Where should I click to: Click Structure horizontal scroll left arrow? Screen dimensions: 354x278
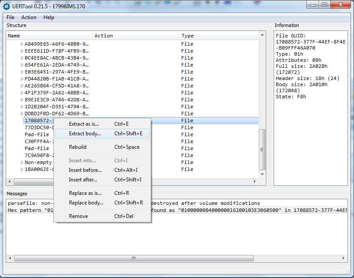[10, 181]
